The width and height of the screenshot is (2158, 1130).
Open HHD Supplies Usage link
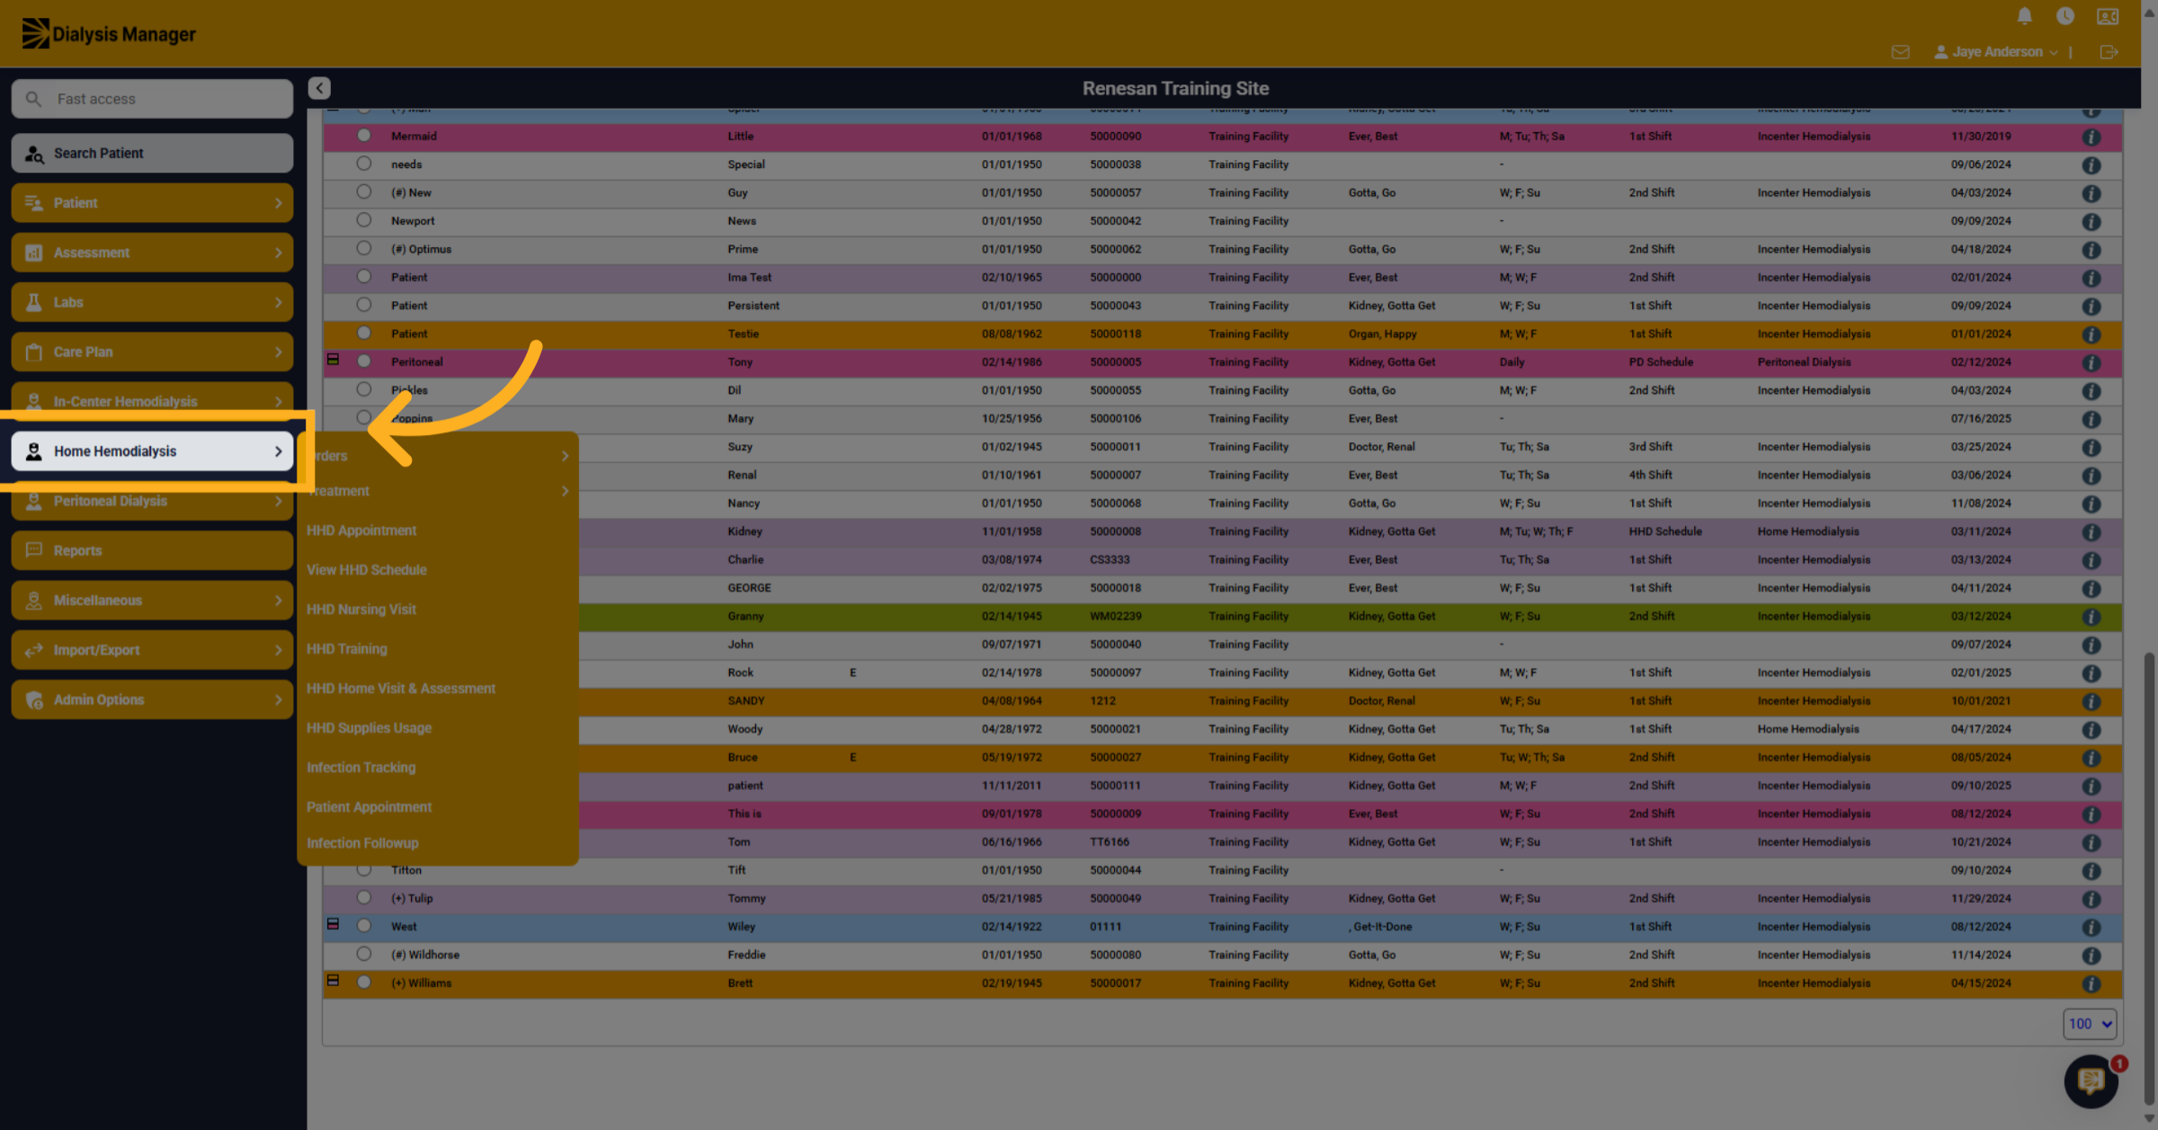370,728
